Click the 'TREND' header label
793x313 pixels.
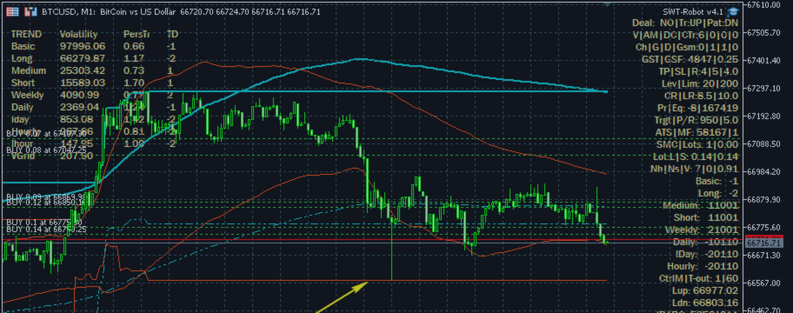point(26,35)
